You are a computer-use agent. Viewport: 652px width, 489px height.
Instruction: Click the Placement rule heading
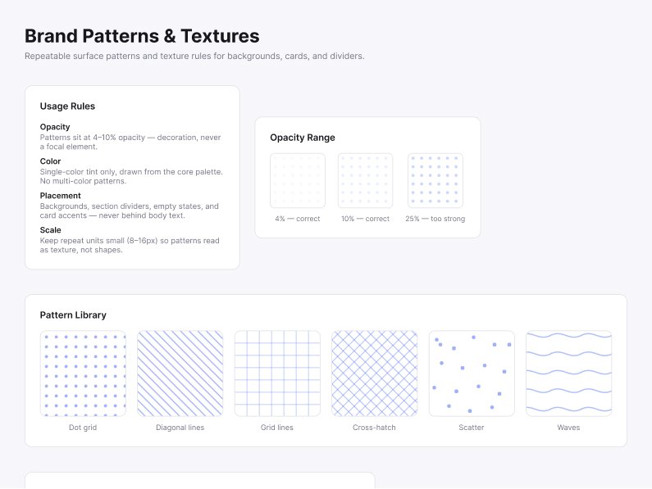pyautogui.click(x=61, y=196)
